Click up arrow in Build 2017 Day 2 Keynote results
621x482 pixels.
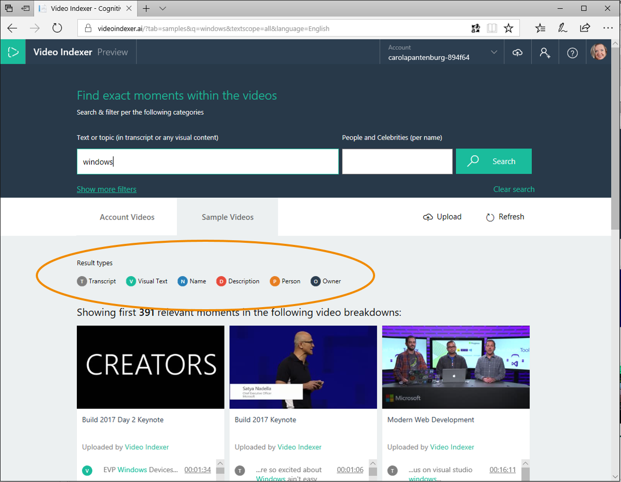(x=220, y=463)
